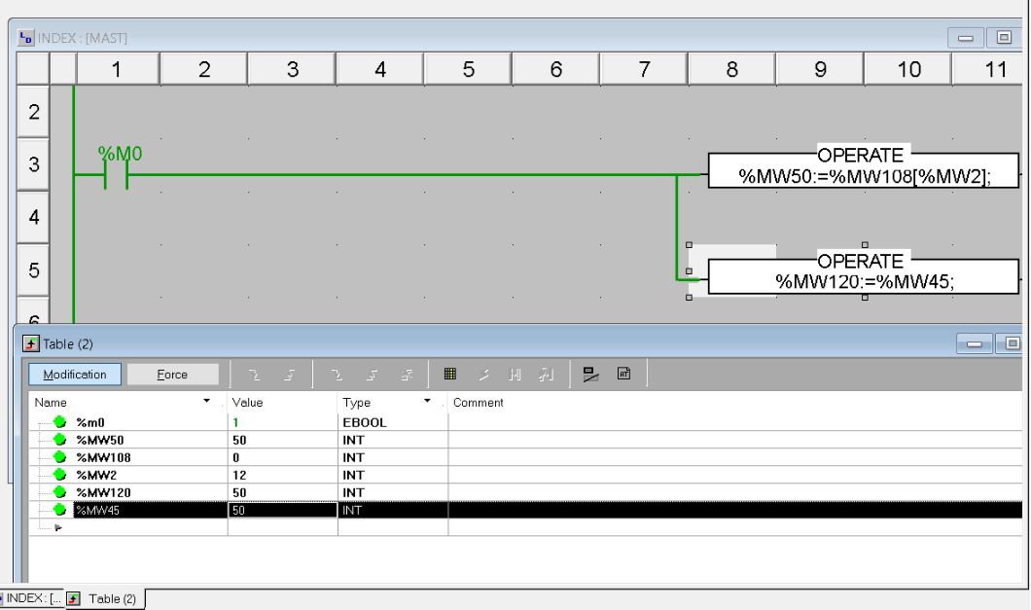Select the %M0 contact in the ladder
The width and height of the screenshot is (1031, 610).
tap(117, 174)
